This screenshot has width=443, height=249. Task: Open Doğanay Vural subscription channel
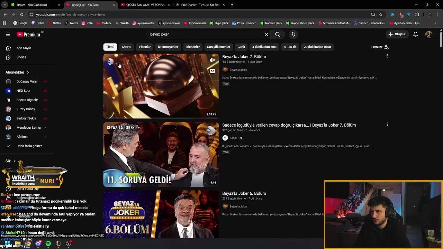pyautogui.click(x=27, y=82)
